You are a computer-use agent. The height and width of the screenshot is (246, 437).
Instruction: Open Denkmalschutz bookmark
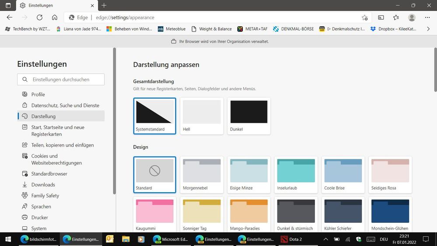point(342,29)
